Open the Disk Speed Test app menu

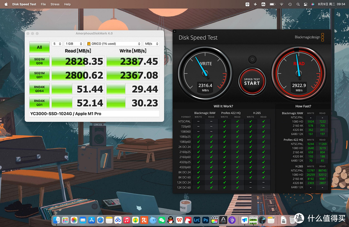pyautogui.click(x=24, y=4)
